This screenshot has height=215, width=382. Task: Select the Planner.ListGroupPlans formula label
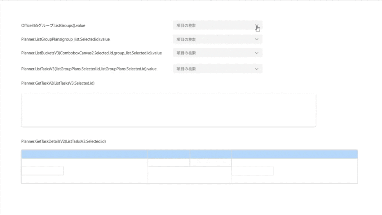66,39
